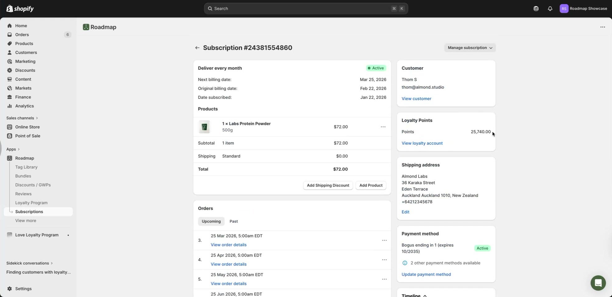
Task: Click the Add Shipping Discount button
Action: 328,185
